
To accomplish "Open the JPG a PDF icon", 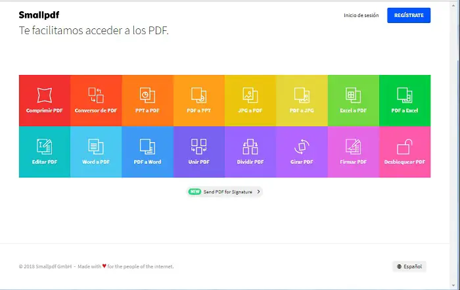I will [250, 95].
